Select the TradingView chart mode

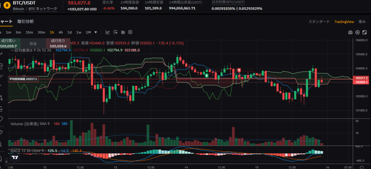(344, 22)
